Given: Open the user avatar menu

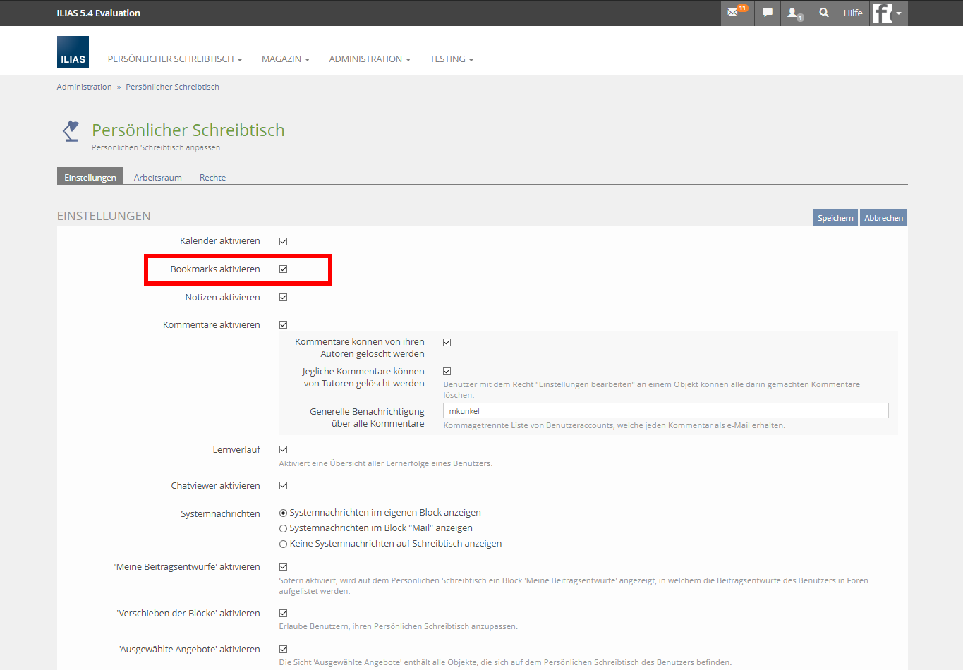Looking at the screenshot, I should click(x=887, y=13).
